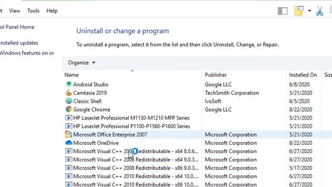Click icon of Visual C++ 2010 x64 entry
The height and width of the screenshot is (187, 332).
[x=68, y=176]
